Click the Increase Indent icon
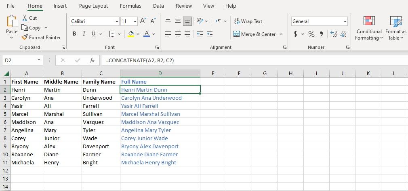408x191 pixels. coord(209,34)
